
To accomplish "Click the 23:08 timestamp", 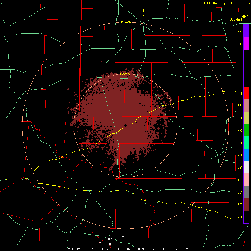I will click(182, 249).
